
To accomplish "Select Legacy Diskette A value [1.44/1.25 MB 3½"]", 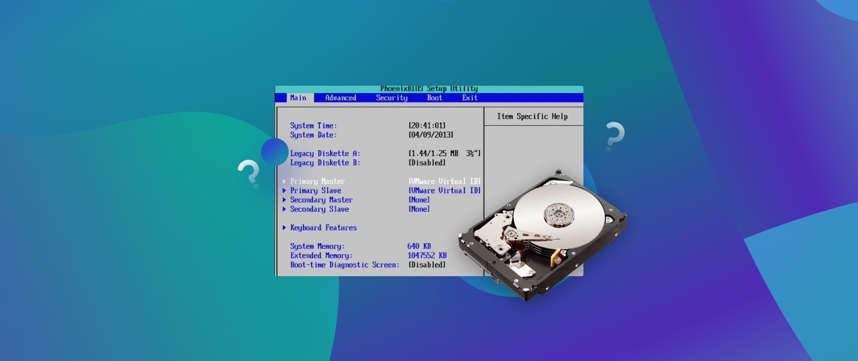I will click(x=445, y=153).
